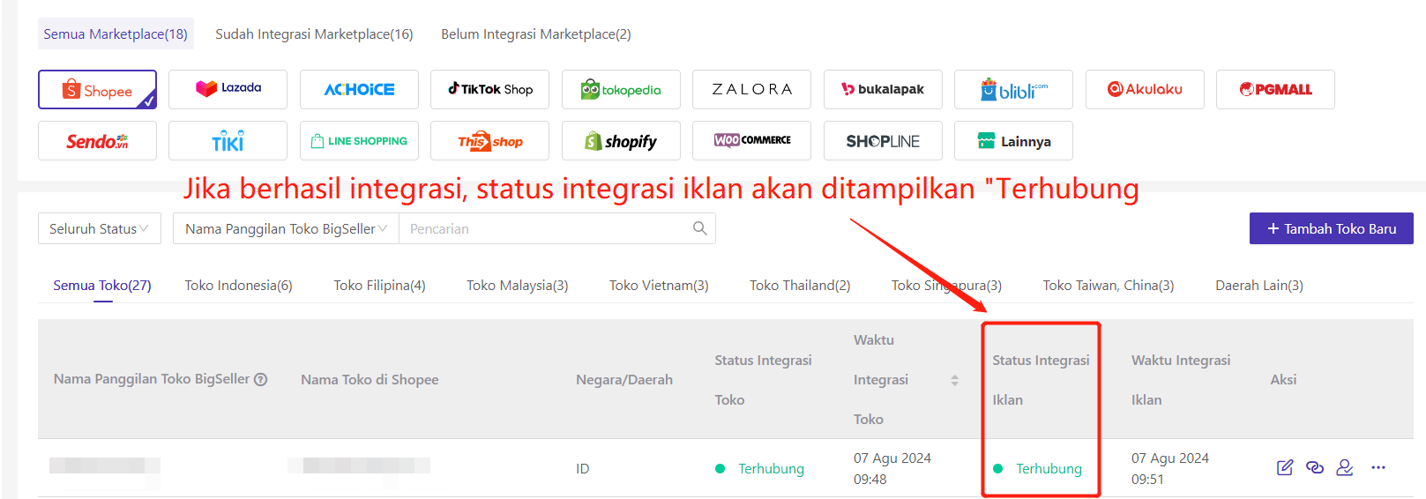Click the Negara/Daerah column header
Viewport: 1426px width, 499px height.
tap(624, 379)
